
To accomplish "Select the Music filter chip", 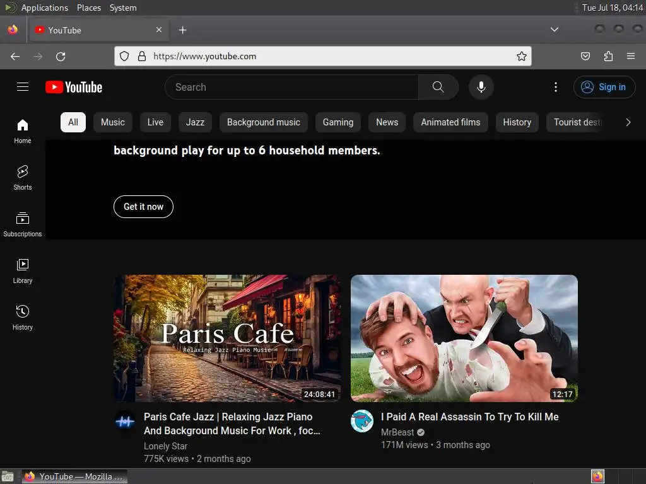I will pos(113,122).
